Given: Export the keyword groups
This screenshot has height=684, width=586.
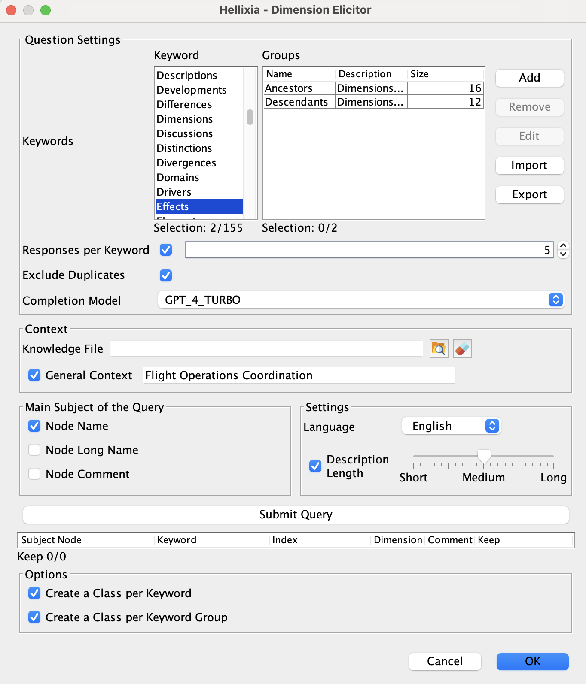Looking at the screenshot, I should (529, 194).
